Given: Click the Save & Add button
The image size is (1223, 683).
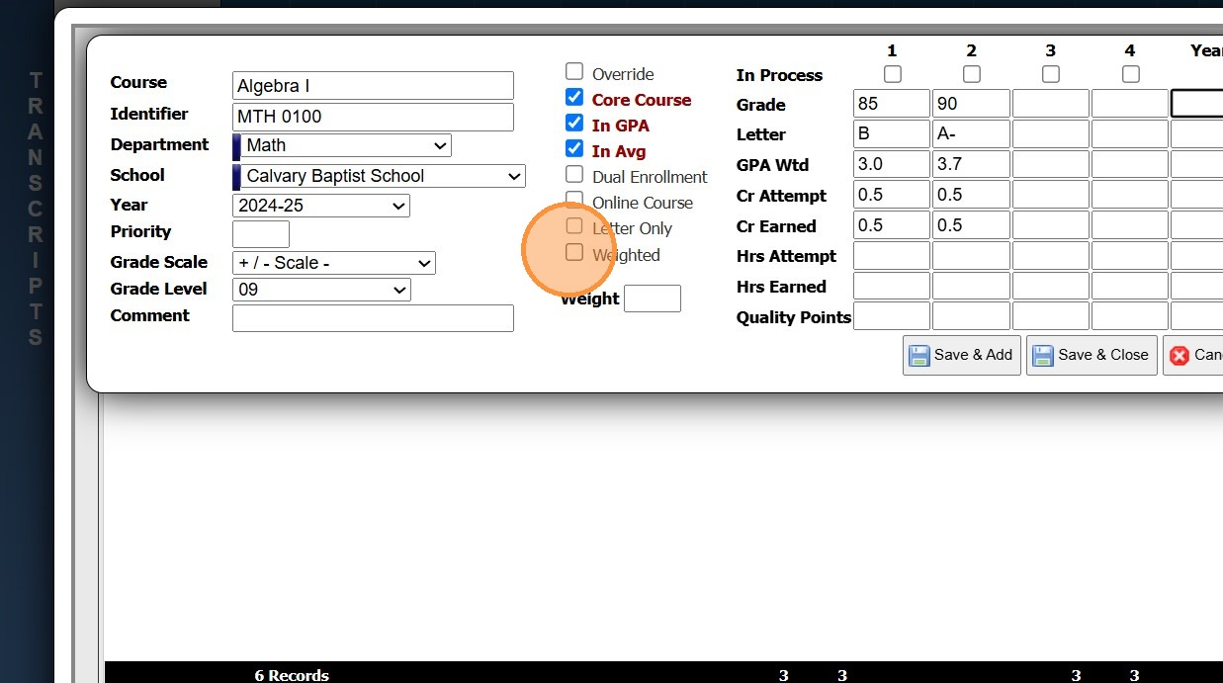Looking at the screenshot, I should pyautogui.click(x=961, y=355).
